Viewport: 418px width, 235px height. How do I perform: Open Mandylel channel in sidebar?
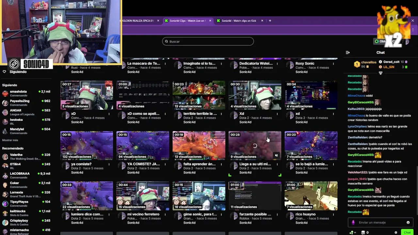pyautogui.click(x=26, y=131)
